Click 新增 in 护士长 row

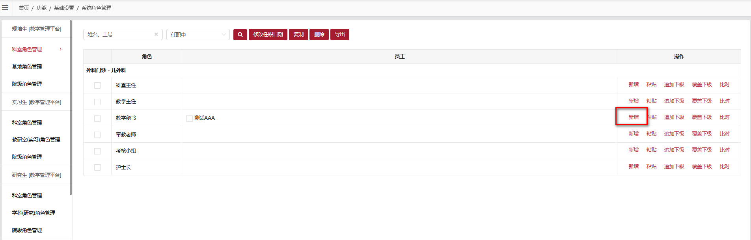[x=634, y=166]
